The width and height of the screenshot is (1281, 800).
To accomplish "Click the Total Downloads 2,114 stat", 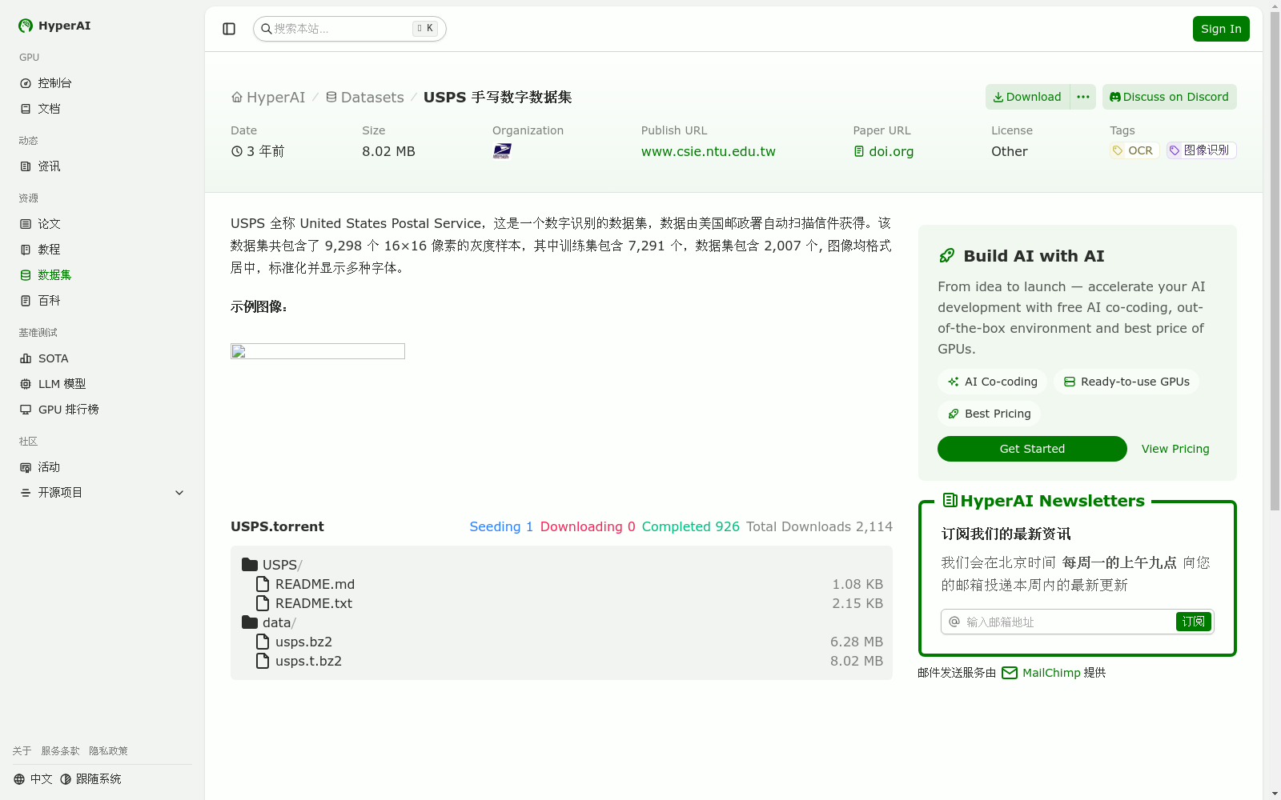I will (x=820, y=526).
